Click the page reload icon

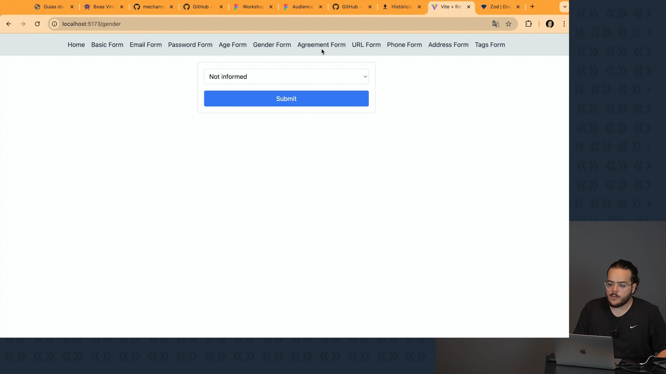pos(37,24)
